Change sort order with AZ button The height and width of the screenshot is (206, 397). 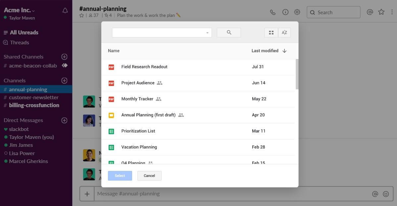pyautogui.click(x=284, y=32)
